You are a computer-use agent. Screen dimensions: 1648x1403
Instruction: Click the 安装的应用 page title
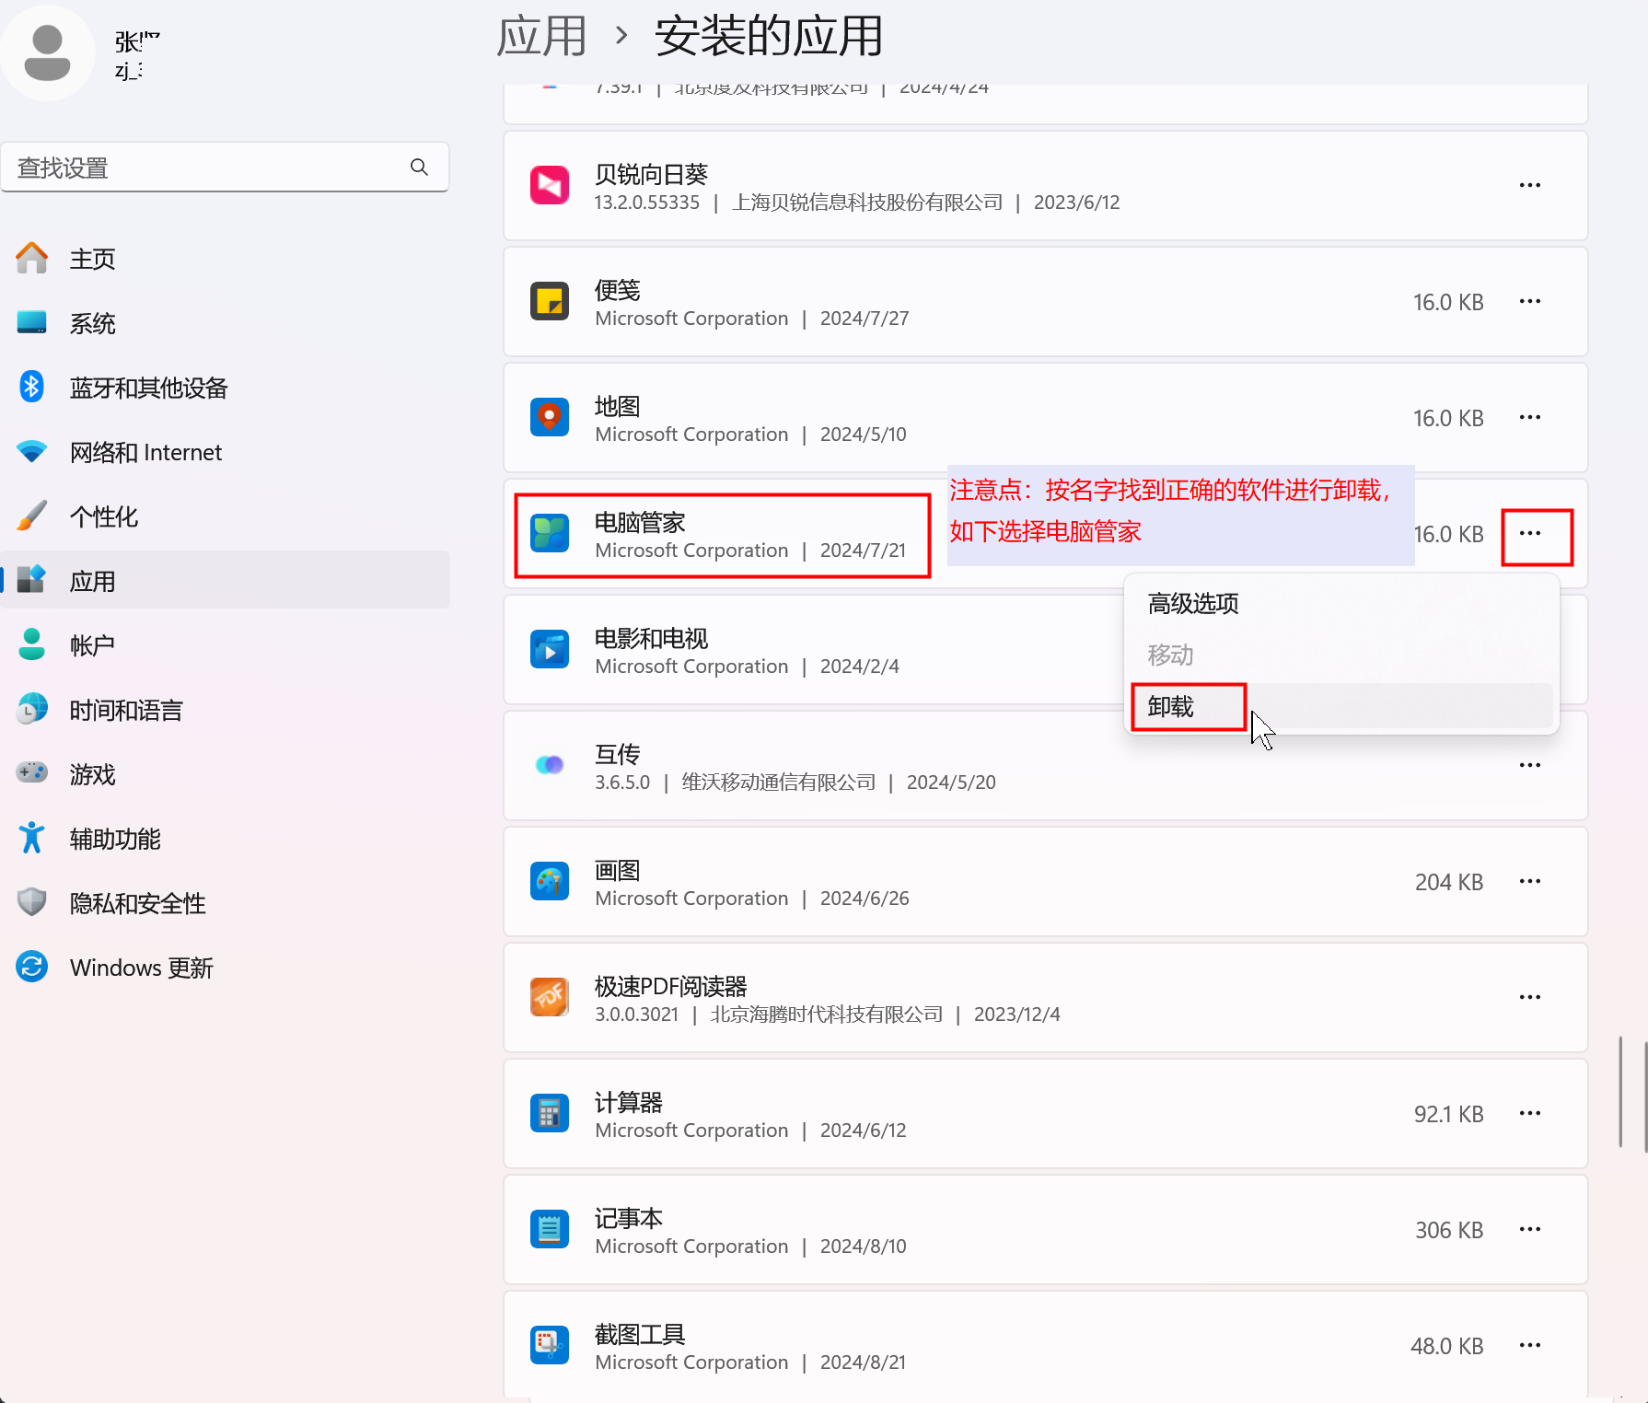pos(769,37)
